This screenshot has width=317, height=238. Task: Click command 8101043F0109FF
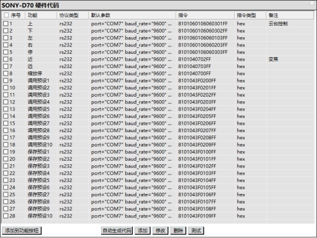(197, 216)
